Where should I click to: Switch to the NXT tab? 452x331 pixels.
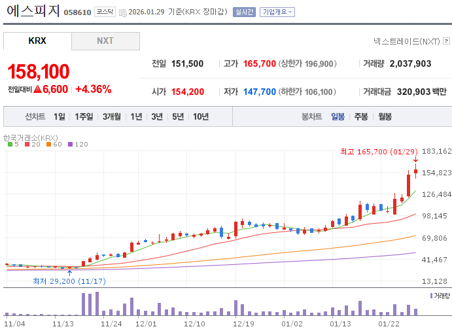(x=105, y=41)
